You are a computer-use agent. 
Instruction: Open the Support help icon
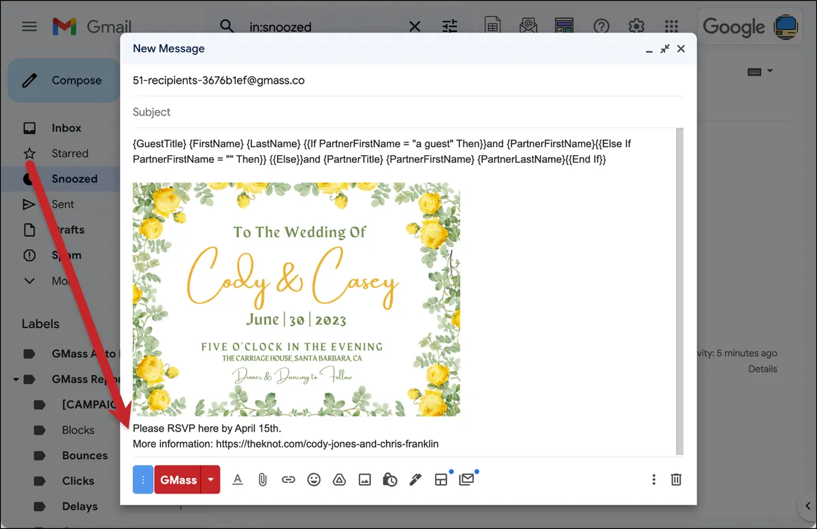coord(601,27)
